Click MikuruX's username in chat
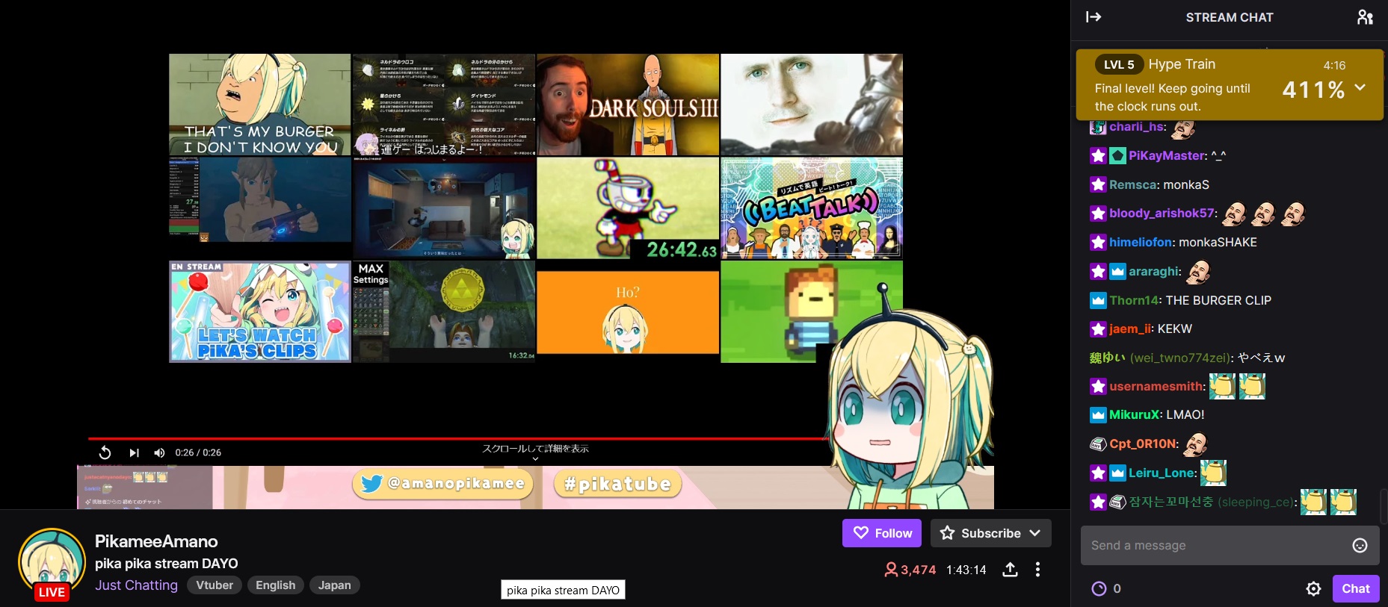This screenshot has width=1388, height=607. coord(1134,414)
